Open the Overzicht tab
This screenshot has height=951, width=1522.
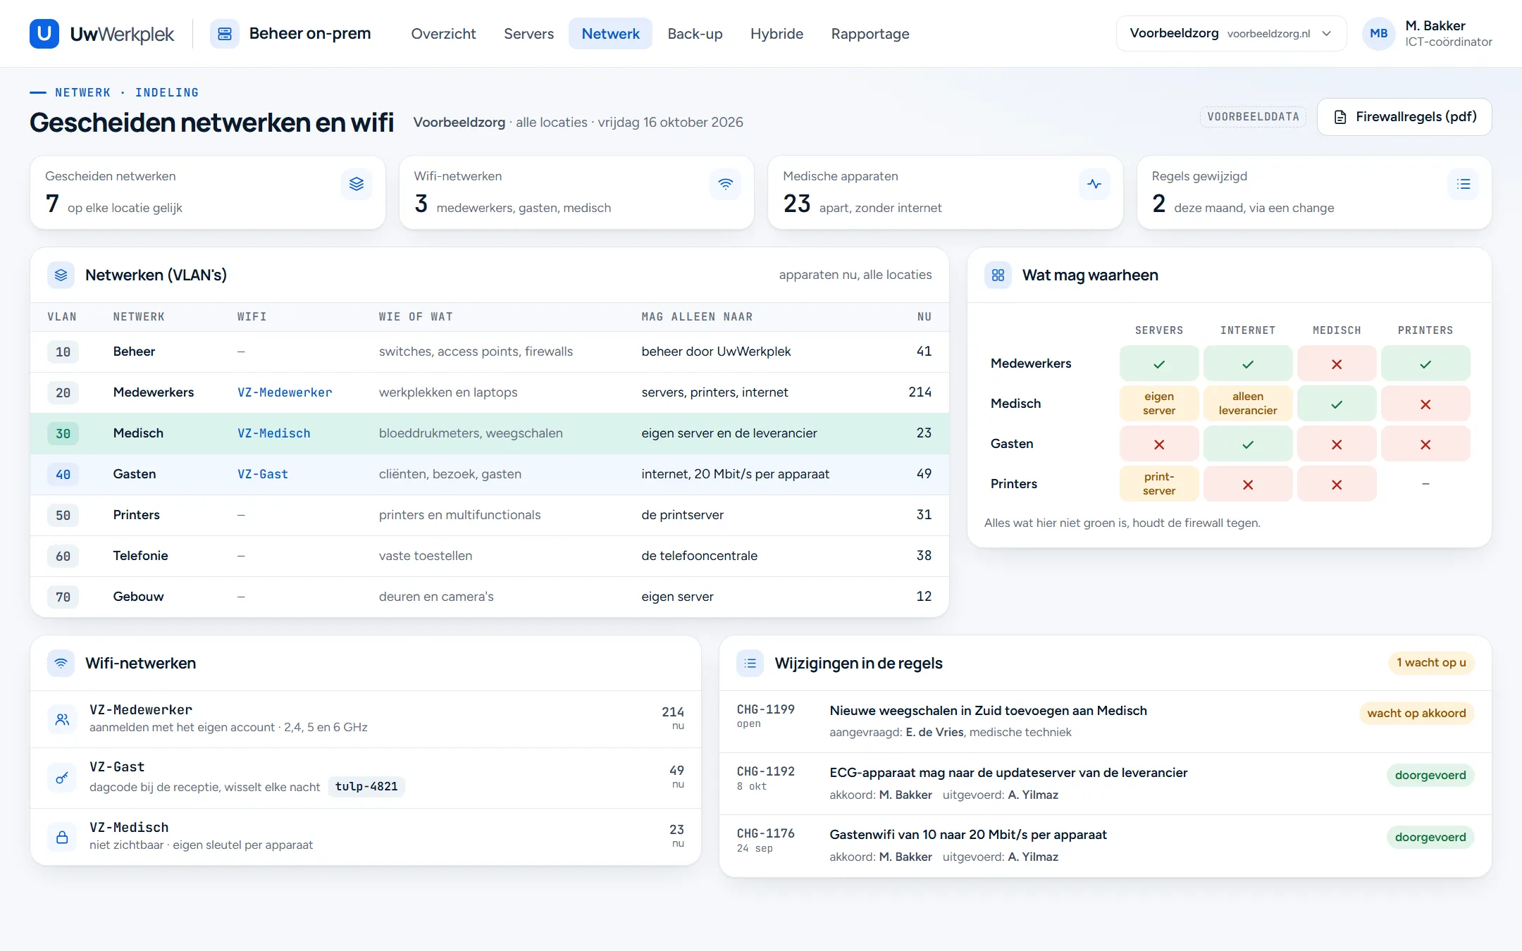coord(443,34)
